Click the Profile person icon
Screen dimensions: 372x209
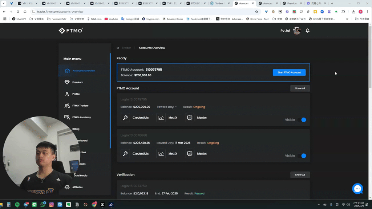(x=67, y=94)
